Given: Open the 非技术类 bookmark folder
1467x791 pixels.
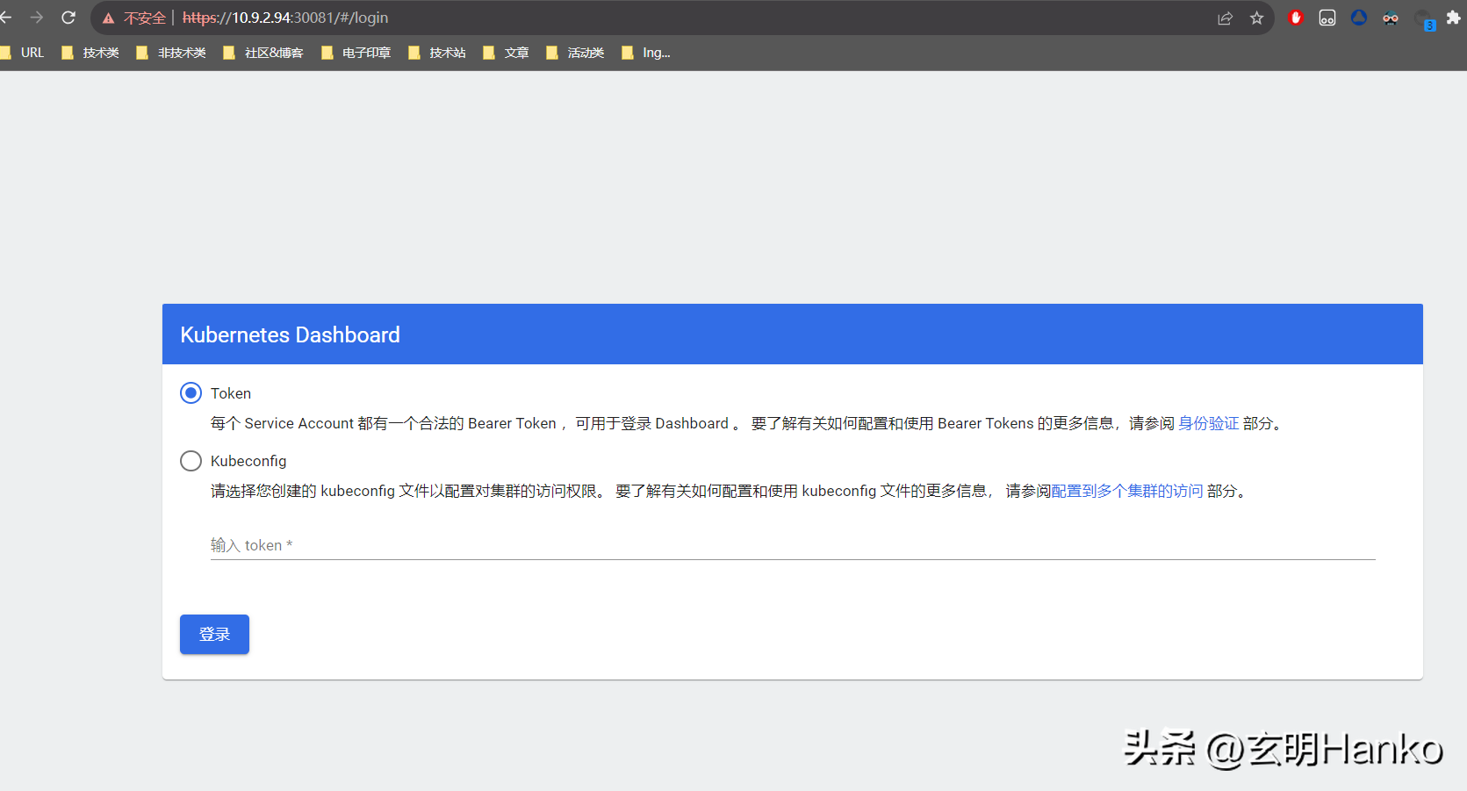Looking at the screenshot, I should click(x=171, y=53).
